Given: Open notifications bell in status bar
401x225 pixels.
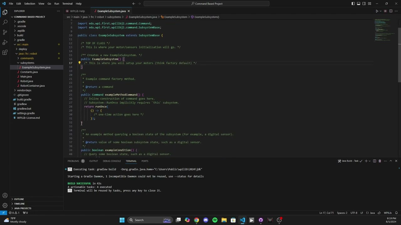Looking at the screenshot, I should click(x=397, y=213).
